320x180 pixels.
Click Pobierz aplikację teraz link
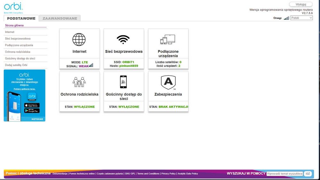[x=25, y=89]
